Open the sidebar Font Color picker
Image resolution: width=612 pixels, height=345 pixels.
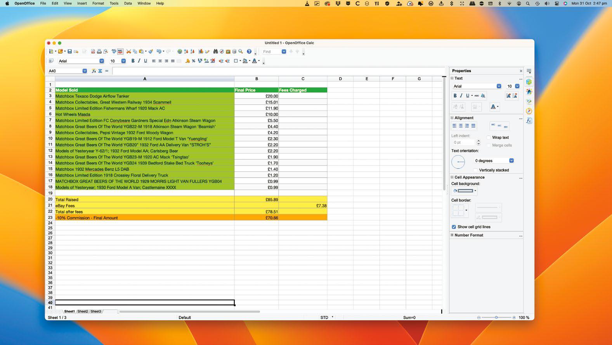(x=494, y=107)
